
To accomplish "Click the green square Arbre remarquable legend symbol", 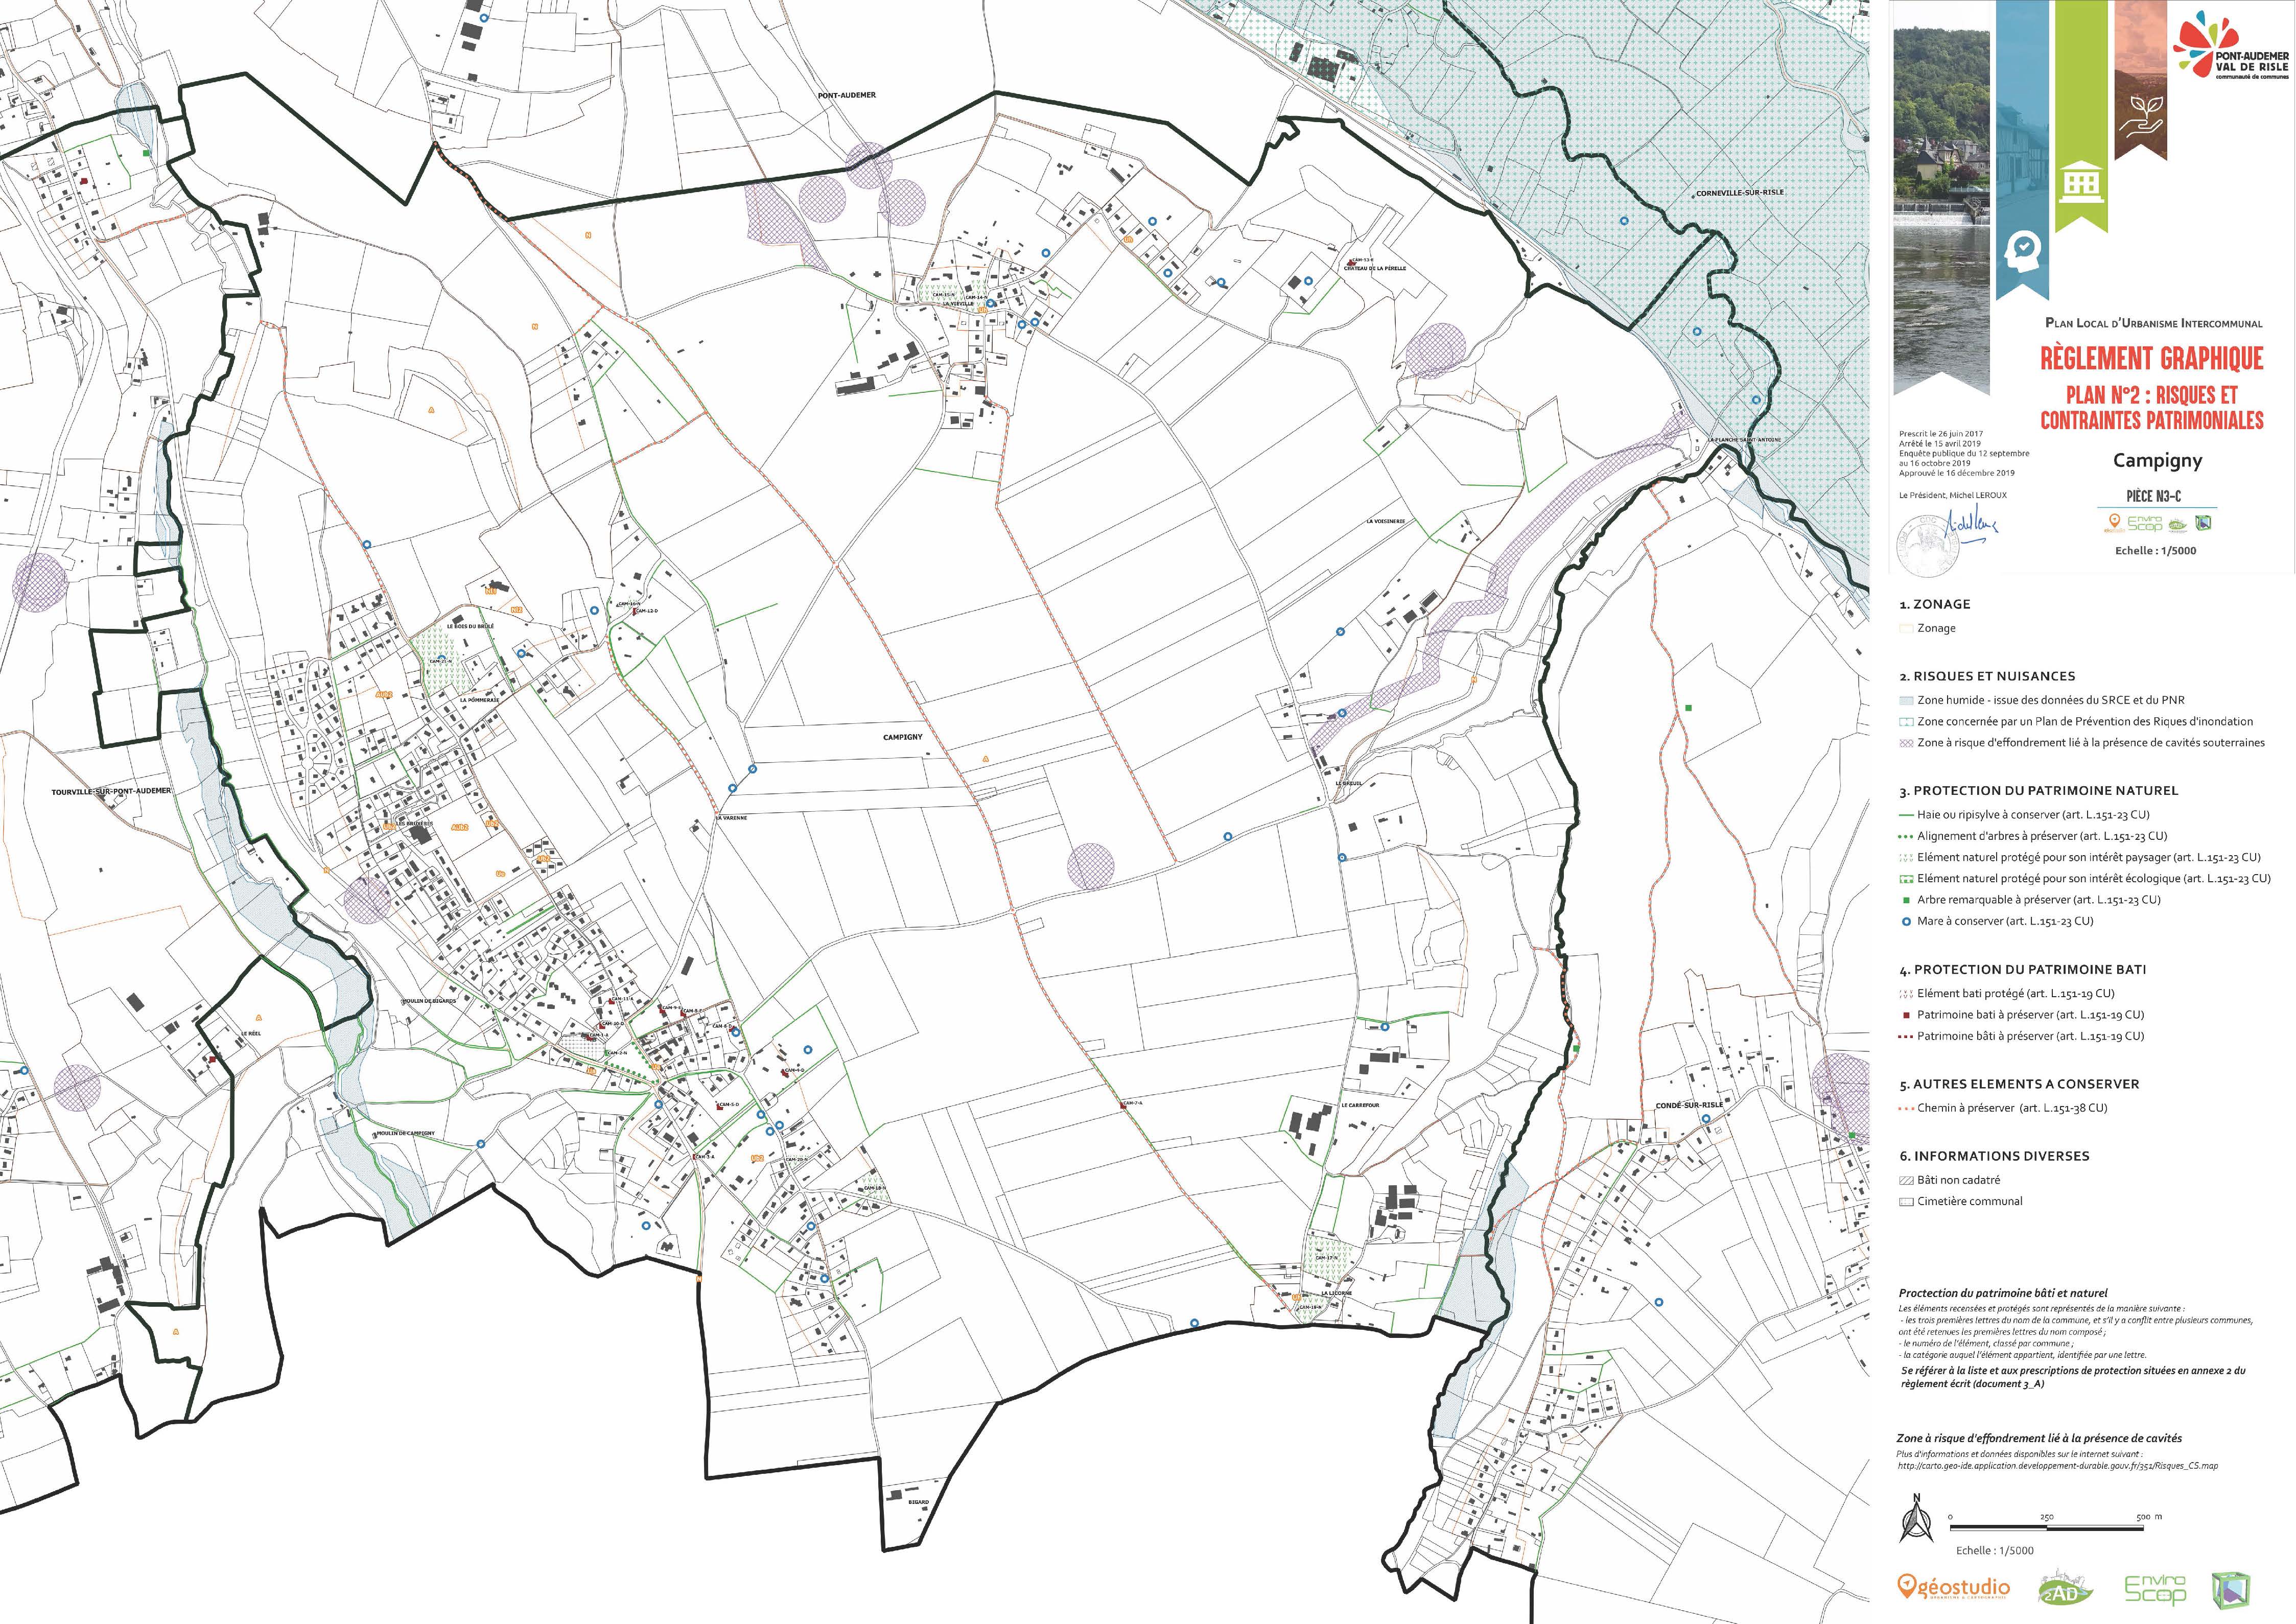I will 1907,900.
